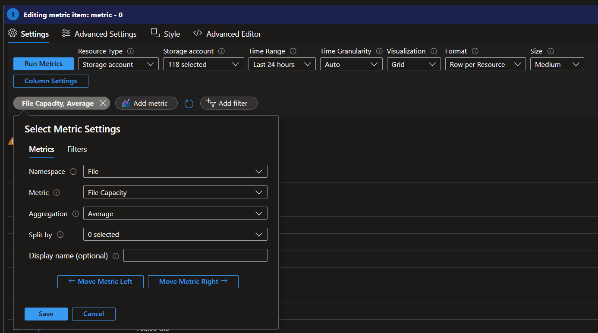Open the Time Range dropdown
Screen dimensions: 598x333
[x=282, y=64]
